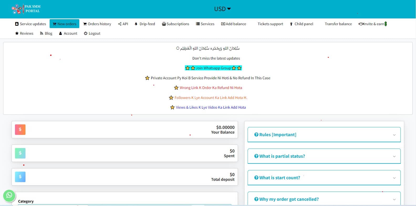Image resolution: width=416 pixels, height=206 pixels.
Task: Open Tickets support page
Action: click(x=270, y=24)
